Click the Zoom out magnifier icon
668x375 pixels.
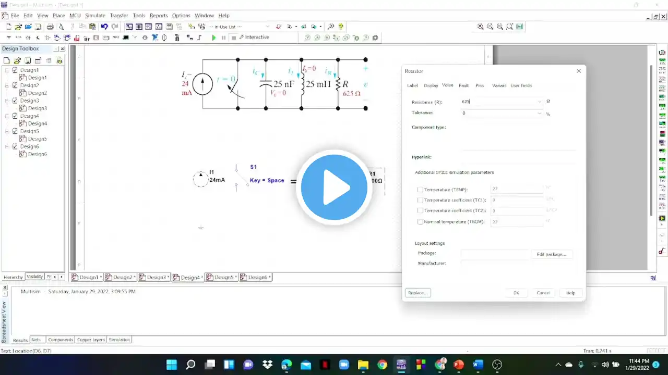pyautogui.click(x=490, y=27)
